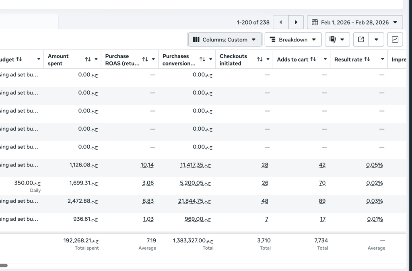Viewport: 412px width, 271px height.
Task: Open the Breakdown dropdown
Action: 293,40
